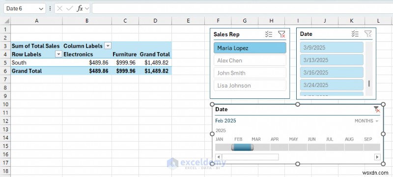Click cell 'Sum of Total Sales'

[x=36, y=46]
